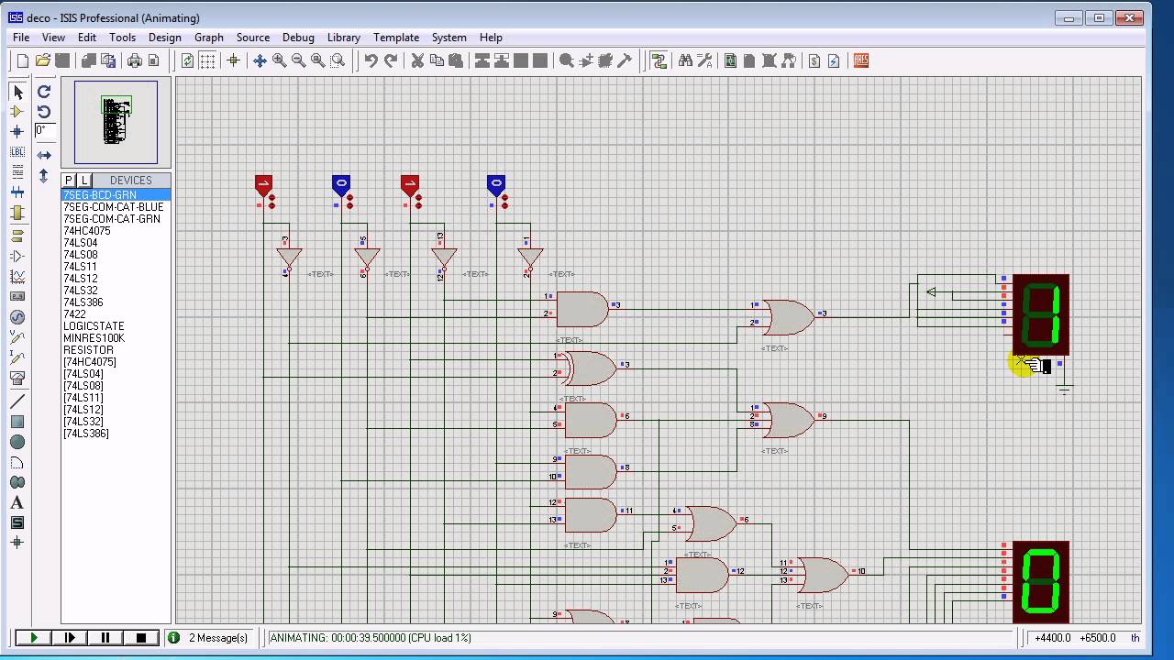
Task: Click the rotation angle input field
Action: point(45,131)
